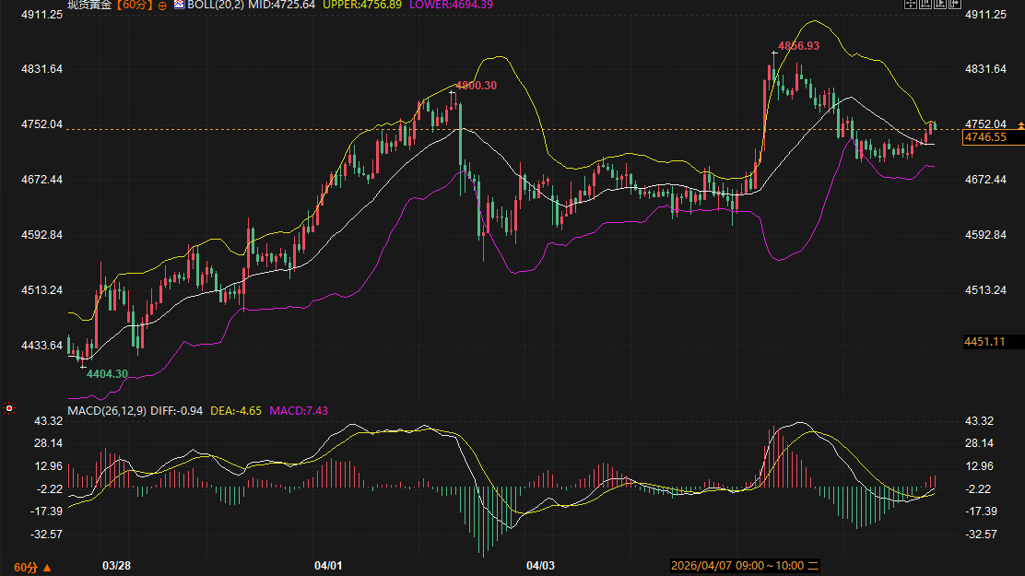Screen dimensions: 1025x576
Task: Click the 04/01 date on the time axis
Action: point(328,565)
